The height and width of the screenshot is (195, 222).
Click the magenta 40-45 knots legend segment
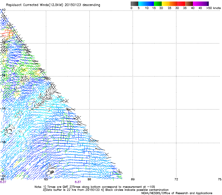[197, 4]
